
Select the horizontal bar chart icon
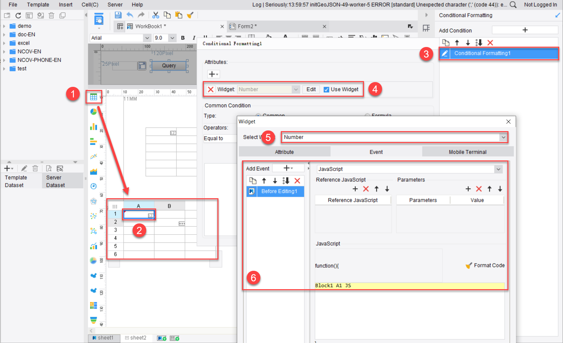click(x=93, y=142)
